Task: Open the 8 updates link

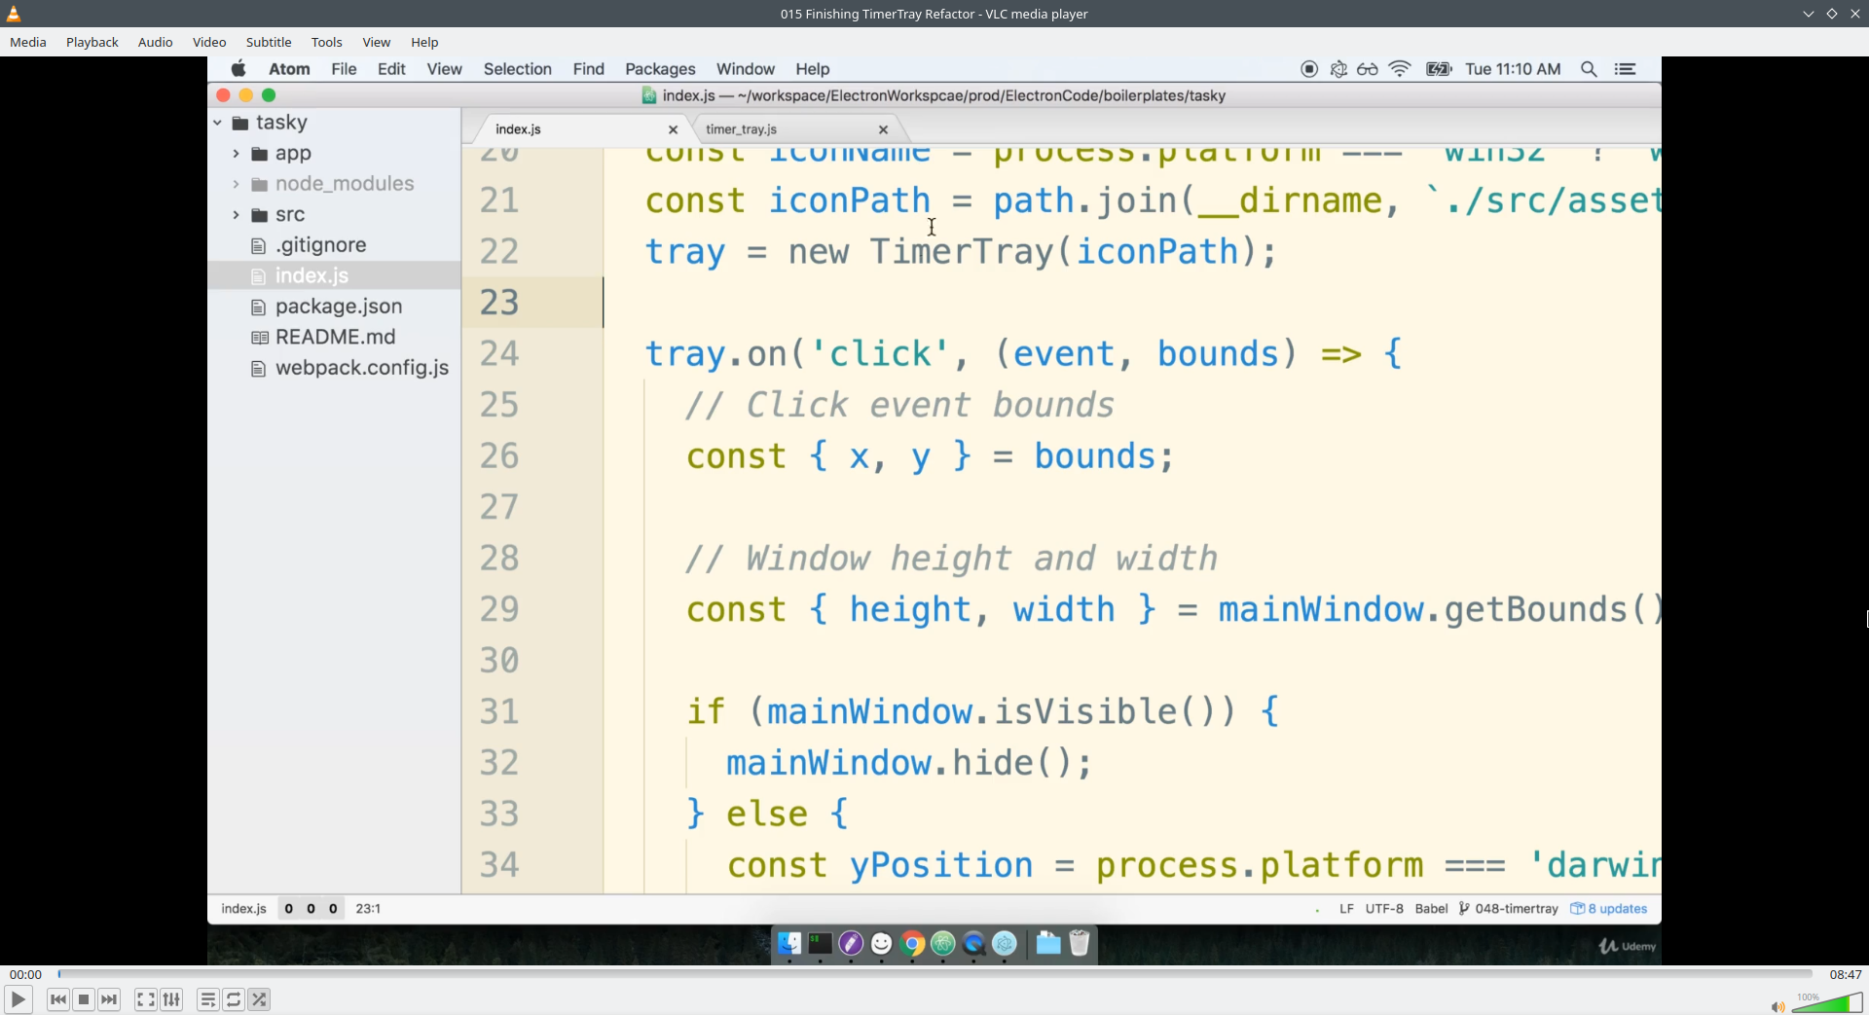Action: tap(1609, 908)
